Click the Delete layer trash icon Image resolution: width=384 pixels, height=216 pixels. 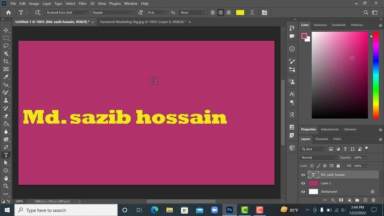click(373, 200)
